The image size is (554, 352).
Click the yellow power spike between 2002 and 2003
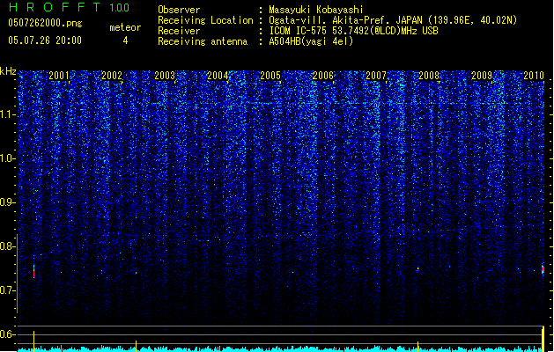coord(136,346)
